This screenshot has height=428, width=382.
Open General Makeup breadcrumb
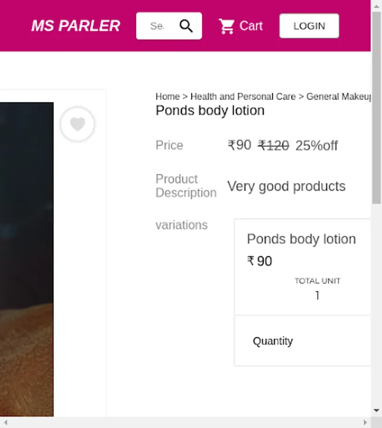click(338, 97)
